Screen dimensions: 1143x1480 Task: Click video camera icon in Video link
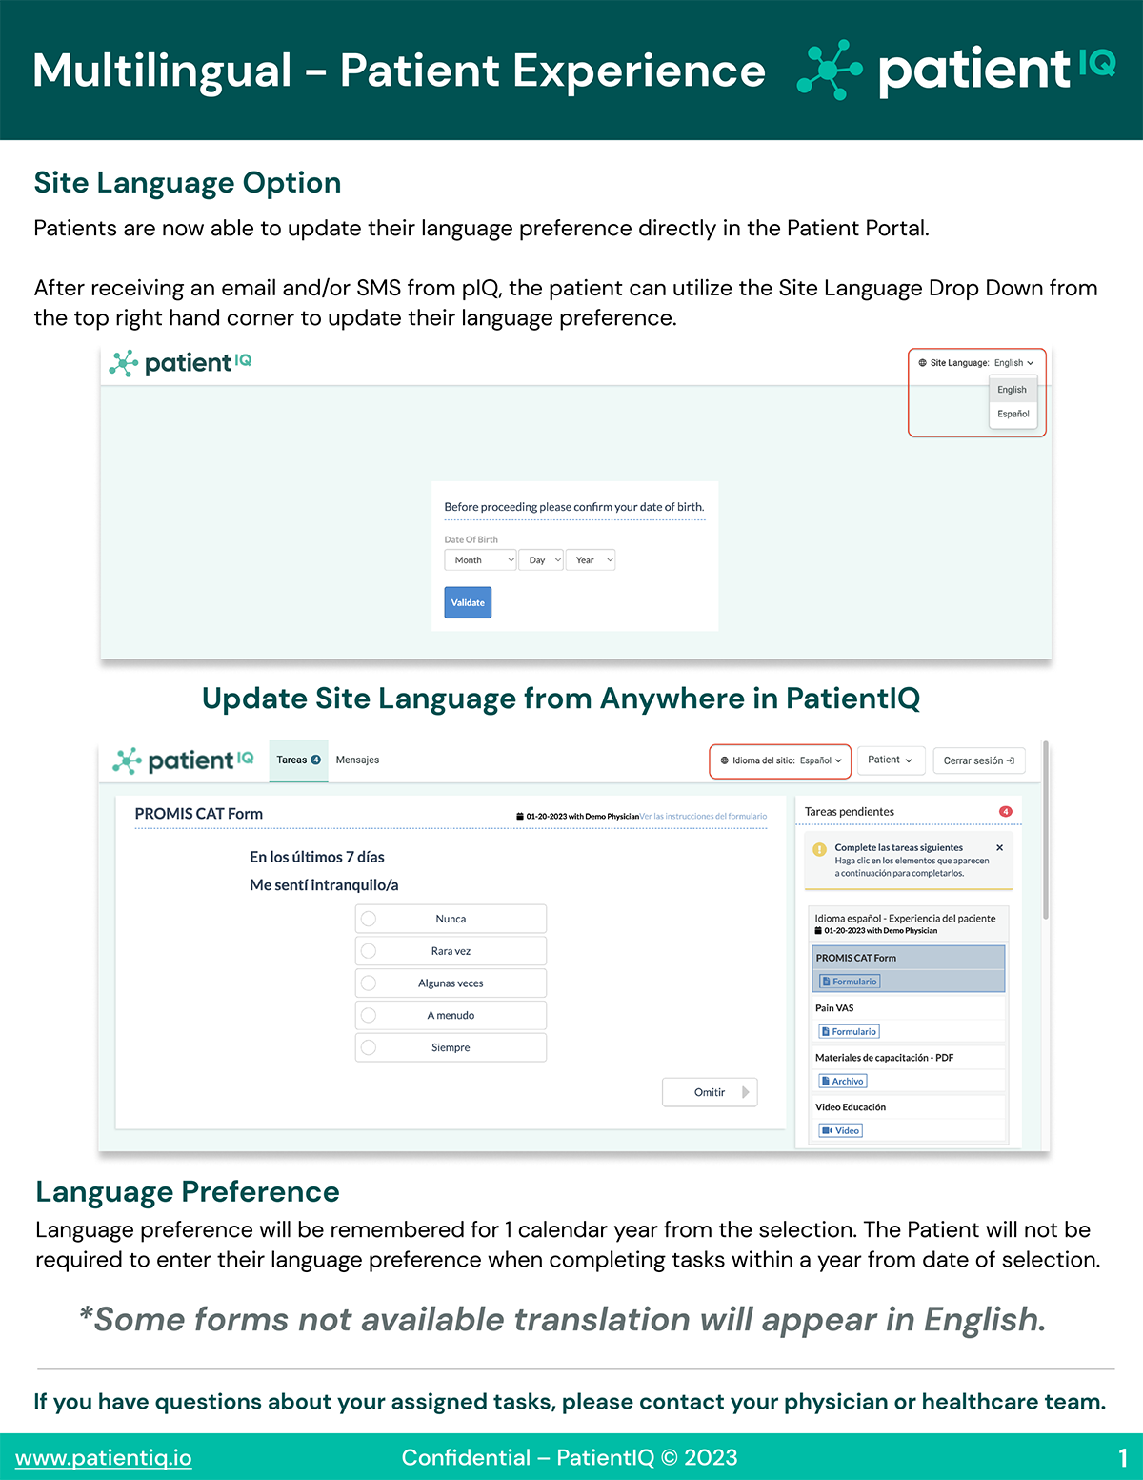click(827, 1130)
